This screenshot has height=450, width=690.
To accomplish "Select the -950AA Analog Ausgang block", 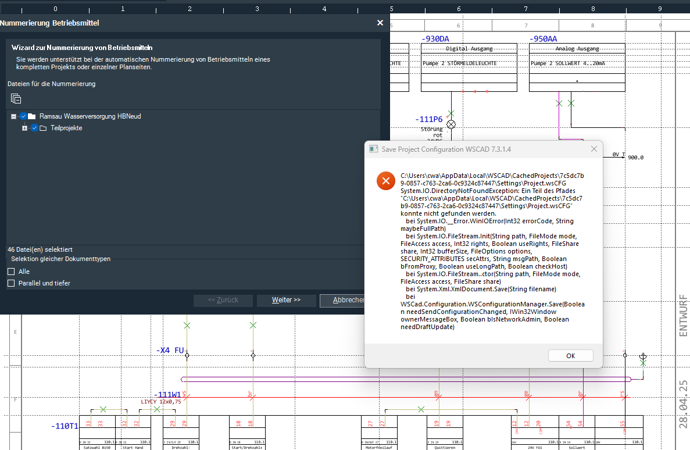I will (577, 67).
